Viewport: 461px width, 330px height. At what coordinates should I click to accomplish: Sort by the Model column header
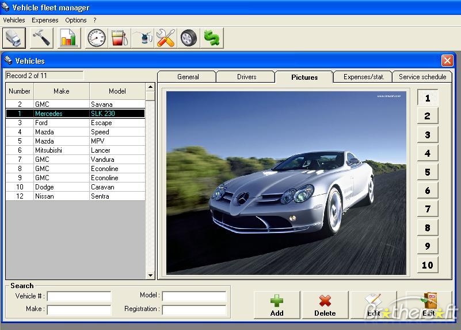point(117,91)
